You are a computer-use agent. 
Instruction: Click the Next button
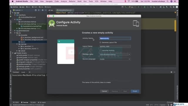pos(125,91)
